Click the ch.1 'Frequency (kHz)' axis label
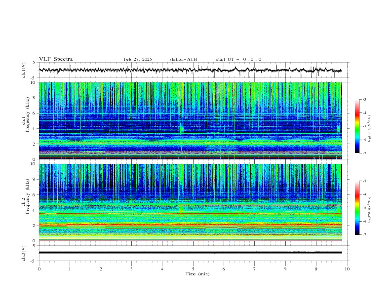Image resolution: width=391 pixels, height=302 pixels. [x=28, y=114]
